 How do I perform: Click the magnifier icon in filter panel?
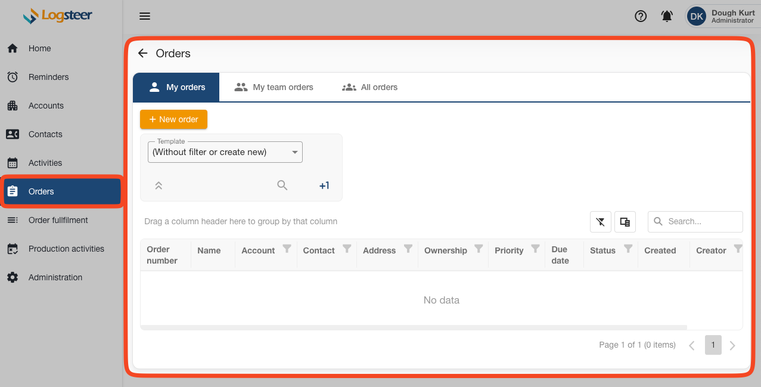point(282,185)
